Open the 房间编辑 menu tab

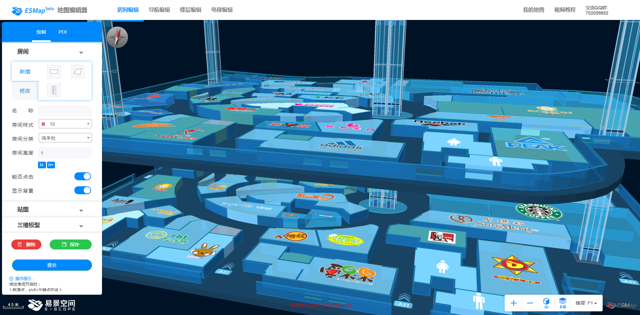(128, 10)
